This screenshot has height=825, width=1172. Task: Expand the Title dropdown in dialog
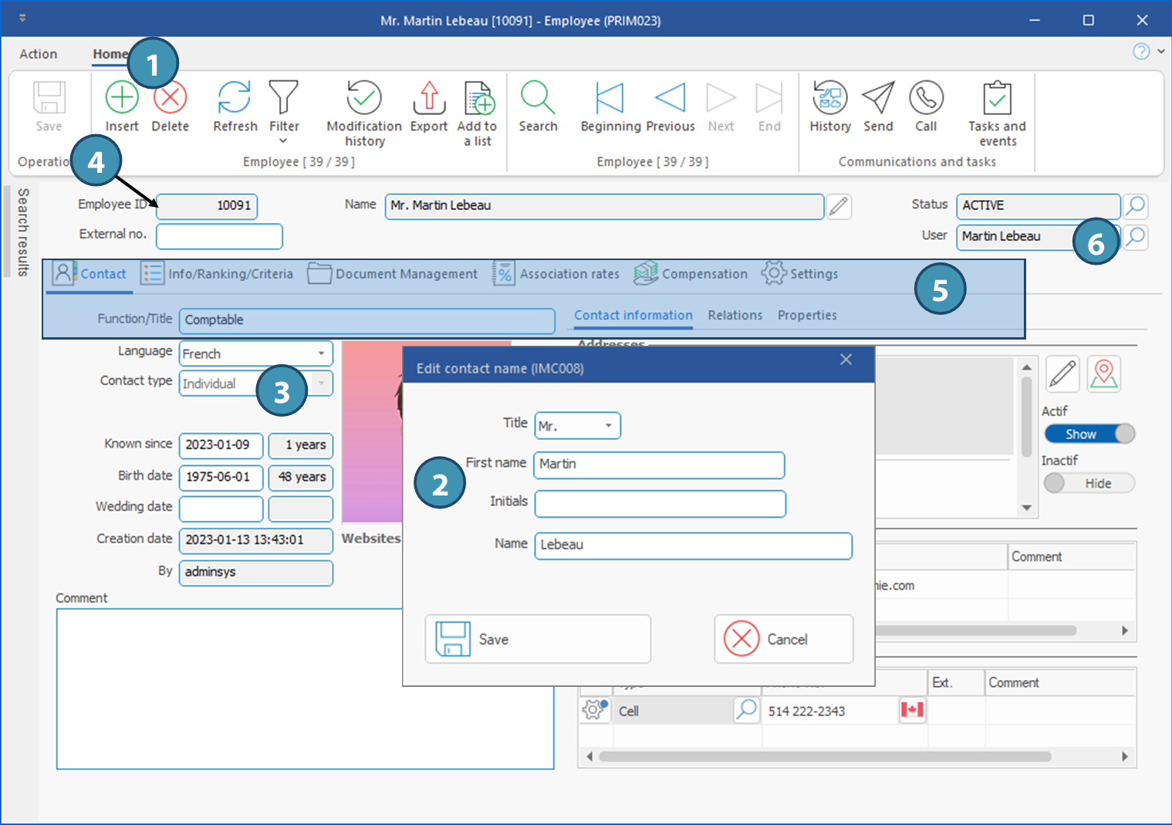tap(608, 426)
